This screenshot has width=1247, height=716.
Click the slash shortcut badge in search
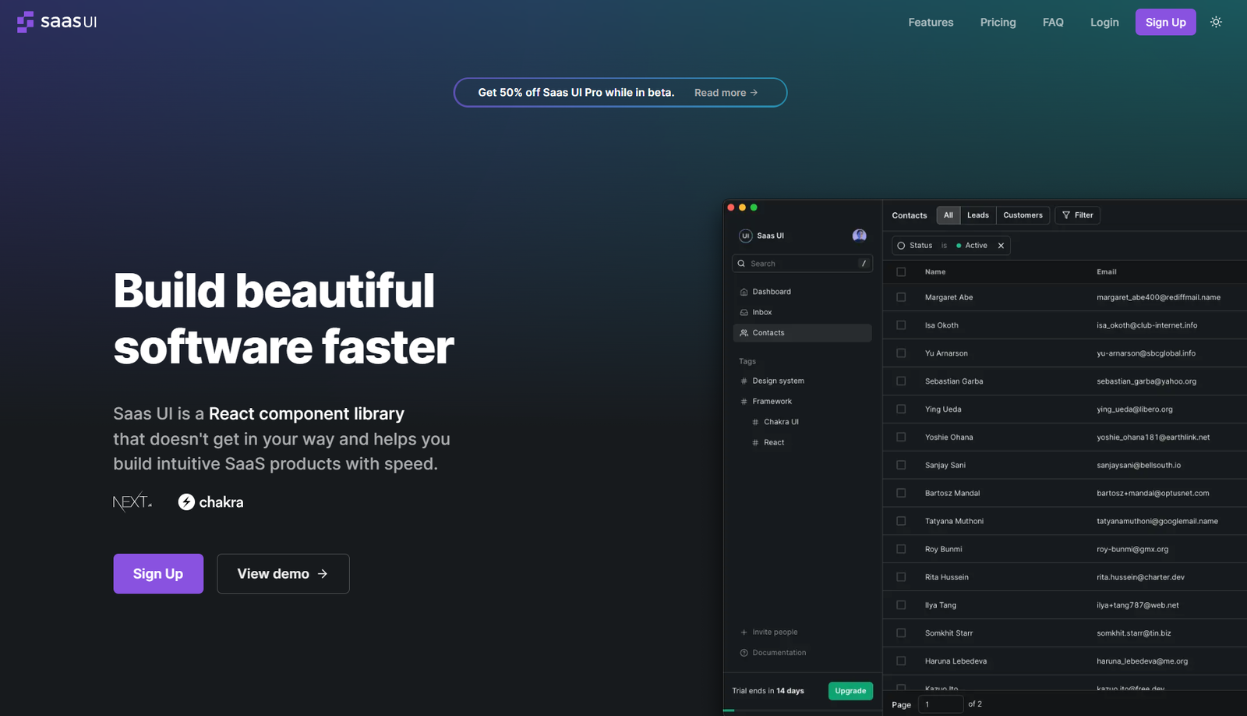point(864,264)
